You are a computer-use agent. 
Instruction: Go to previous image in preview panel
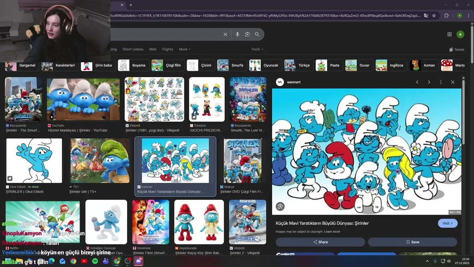[x=417, y=82]
